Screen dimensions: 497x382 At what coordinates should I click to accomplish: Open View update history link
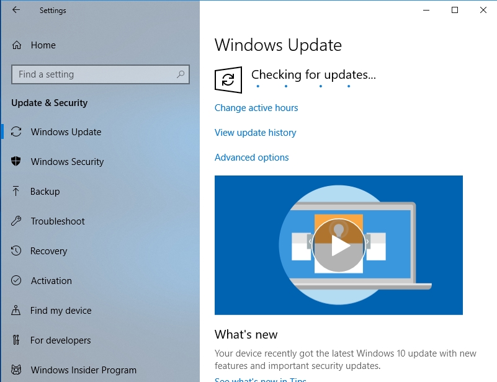click(x=255, y=133)
